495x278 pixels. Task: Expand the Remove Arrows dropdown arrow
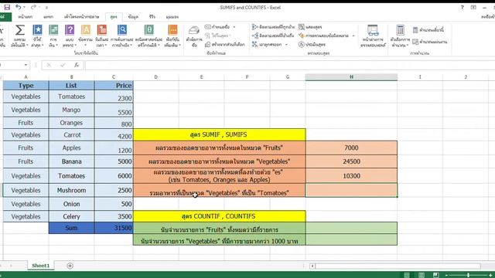click(286, 45)
